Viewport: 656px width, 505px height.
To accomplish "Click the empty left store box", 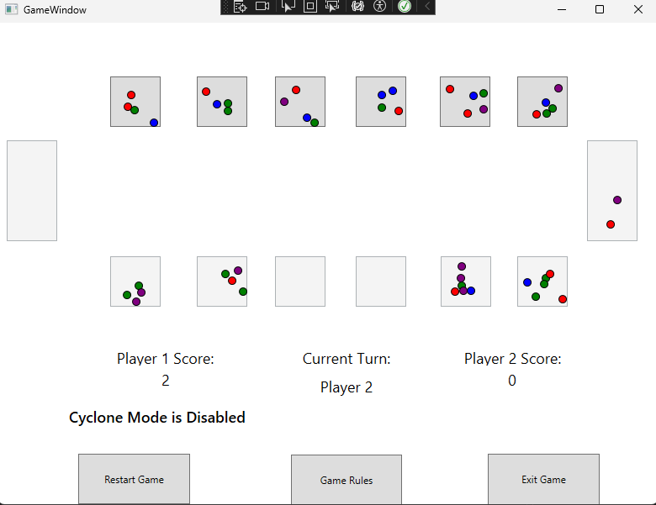I will point(32,191).
